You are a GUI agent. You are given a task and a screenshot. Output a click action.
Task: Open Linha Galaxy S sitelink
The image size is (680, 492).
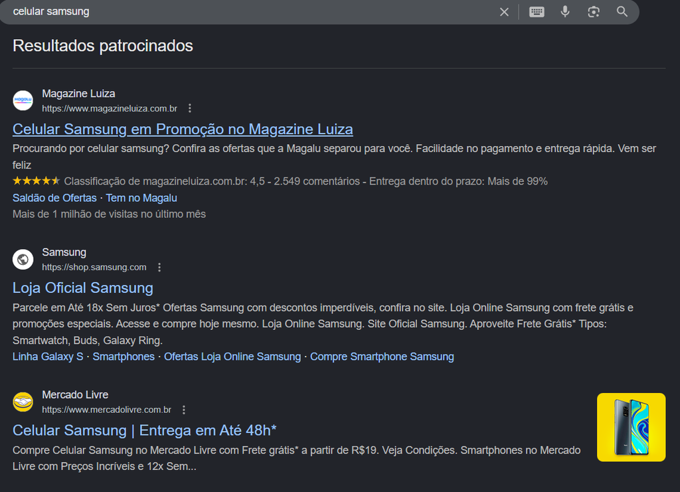[48, 357]
